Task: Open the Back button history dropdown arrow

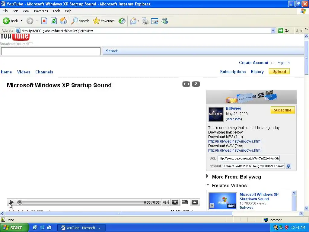Action: (21, 21)
